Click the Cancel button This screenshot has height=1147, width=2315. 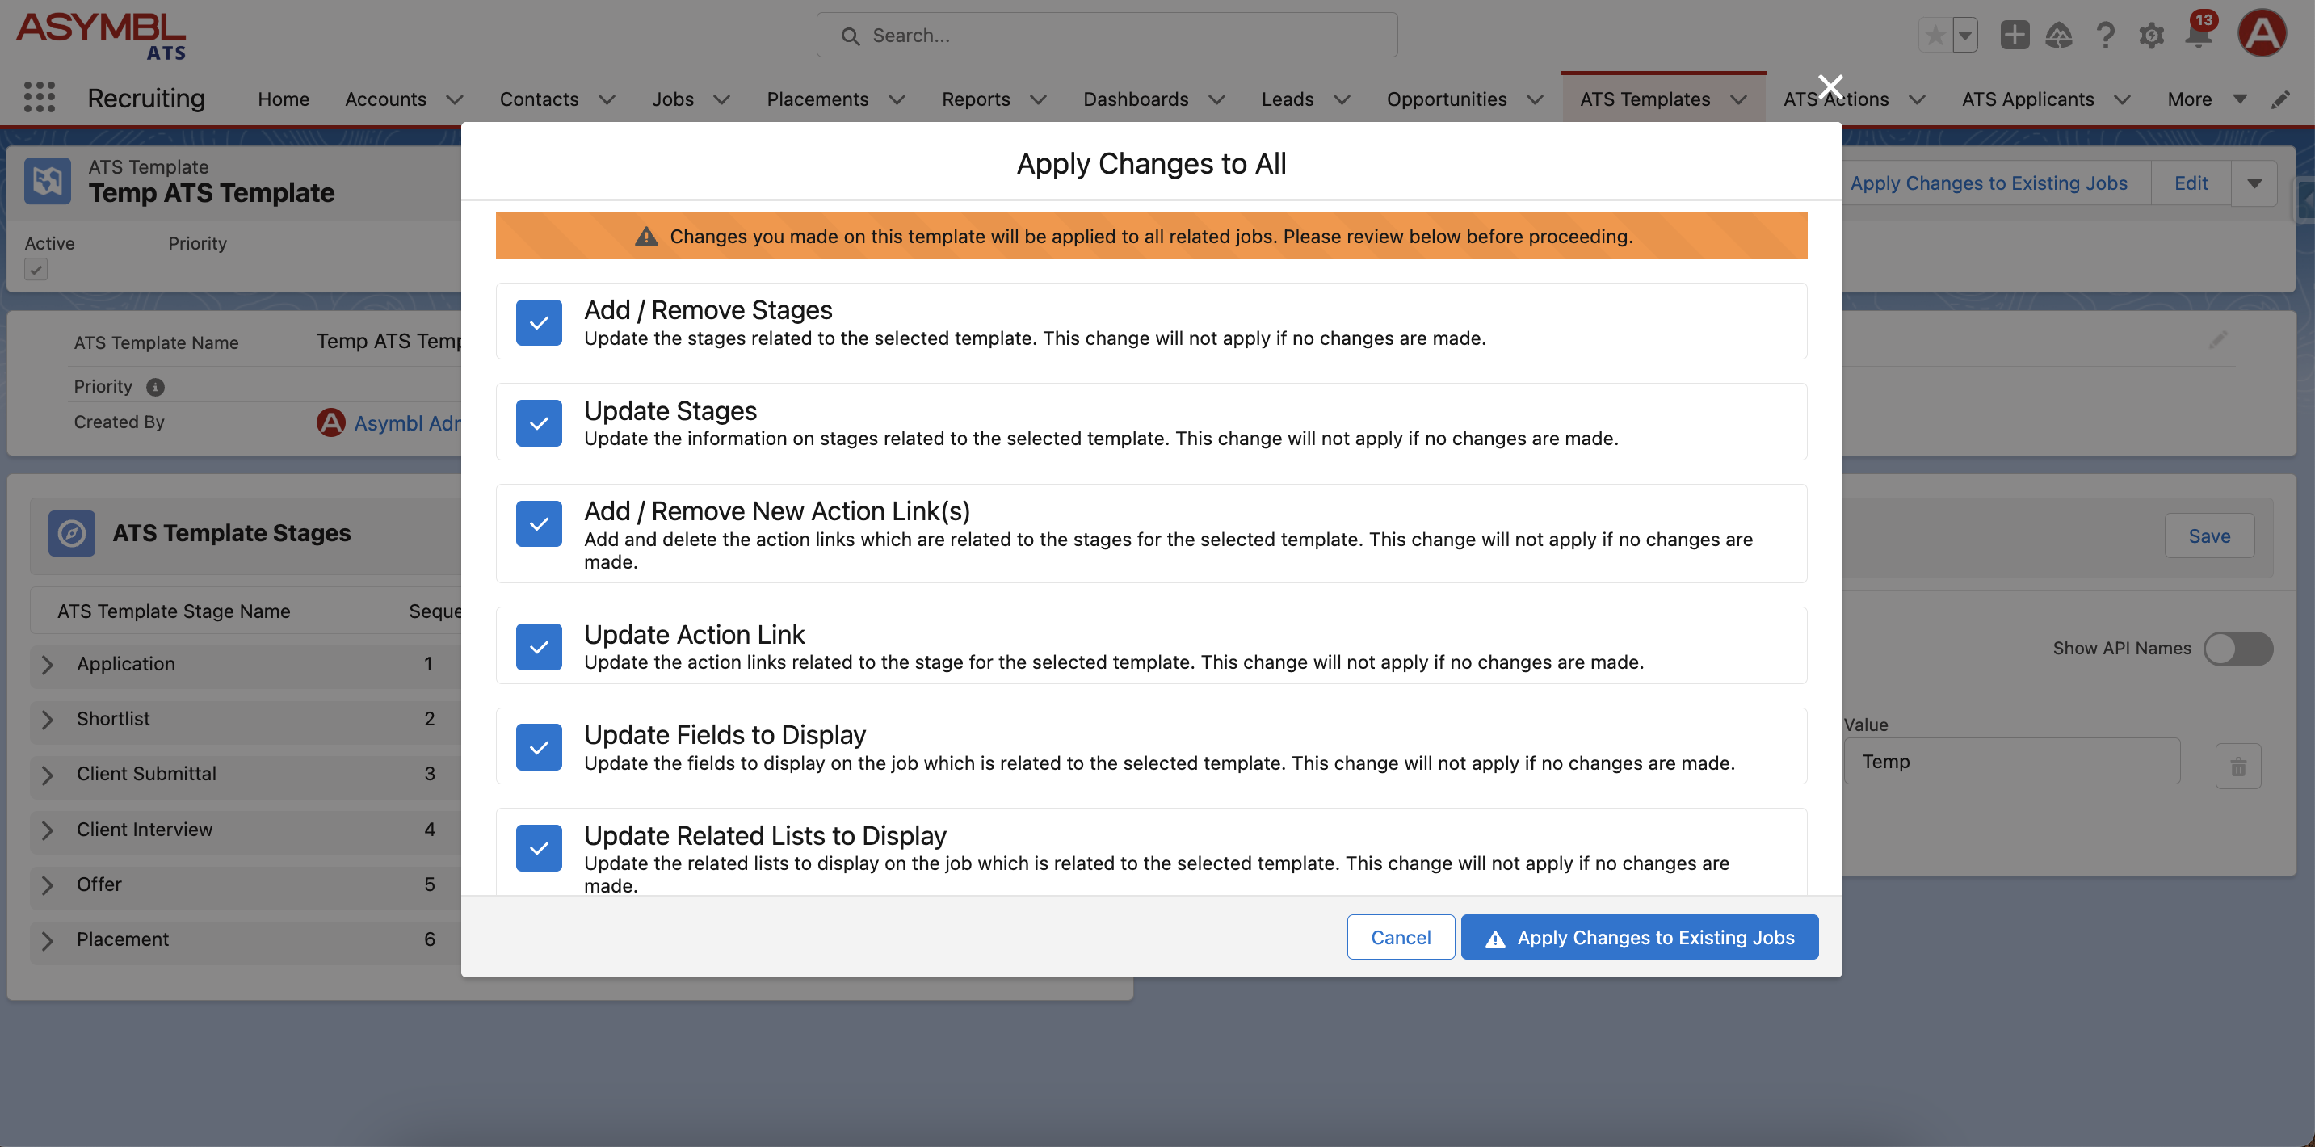pos(1400,936)
